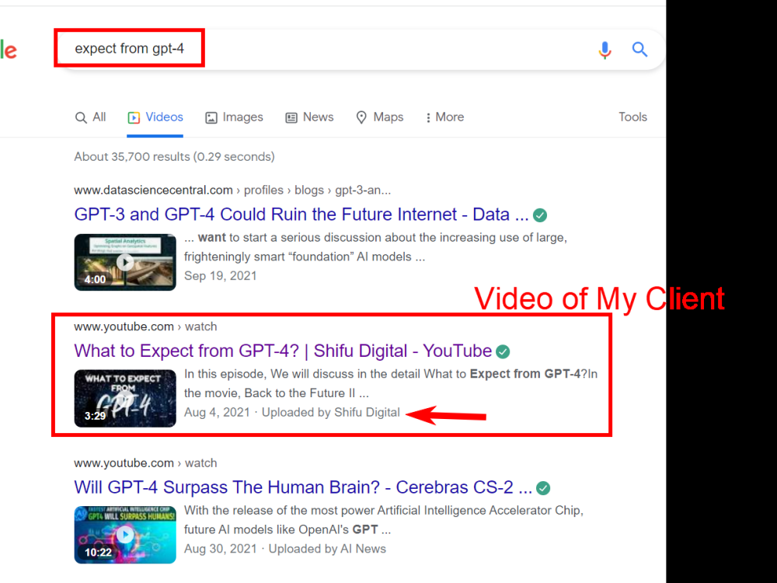Click the blue search magnifier icon
This screenshot has width=777, height=583.
639,49
